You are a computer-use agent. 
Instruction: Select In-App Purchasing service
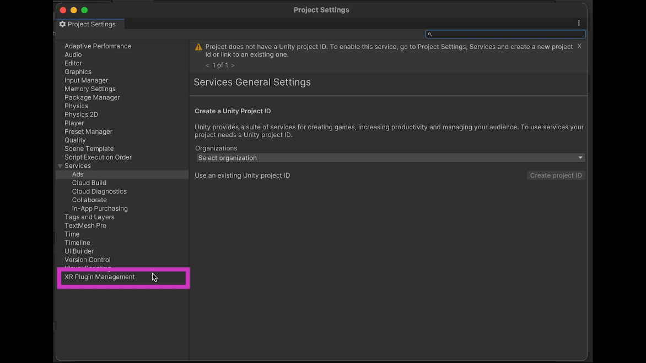click(100, 209)
